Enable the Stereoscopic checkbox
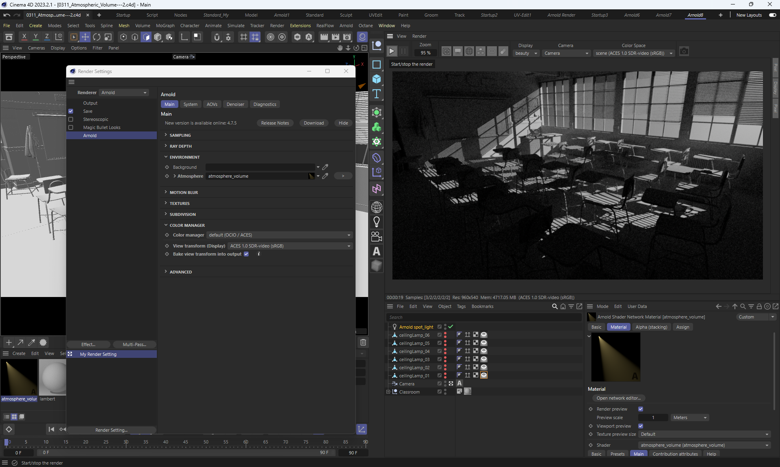The image size is (780, 467). (71, 119)
